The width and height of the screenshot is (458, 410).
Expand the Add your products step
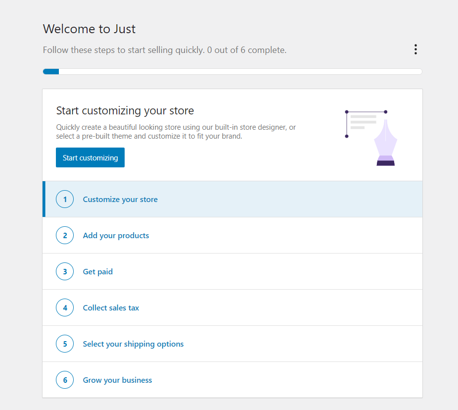pos(116,236)
